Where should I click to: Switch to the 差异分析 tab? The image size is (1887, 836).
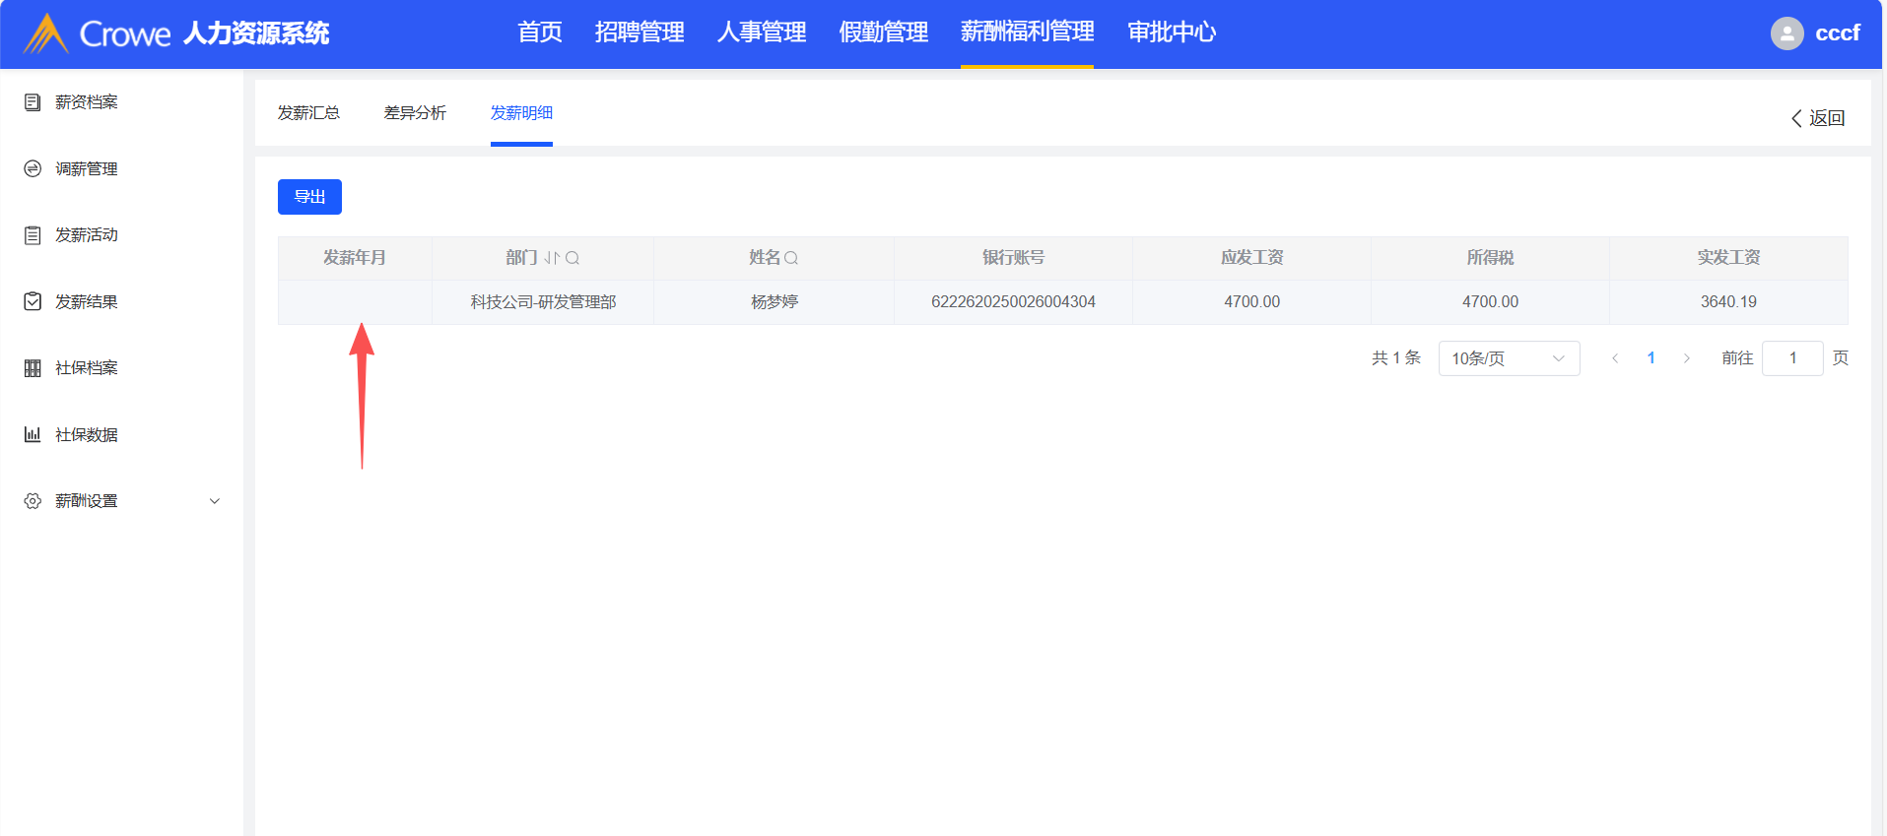coord(415,113)
